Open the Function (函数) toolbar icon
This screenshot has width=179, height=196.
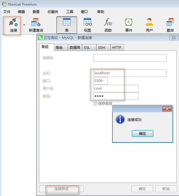[x=108, y=22]
